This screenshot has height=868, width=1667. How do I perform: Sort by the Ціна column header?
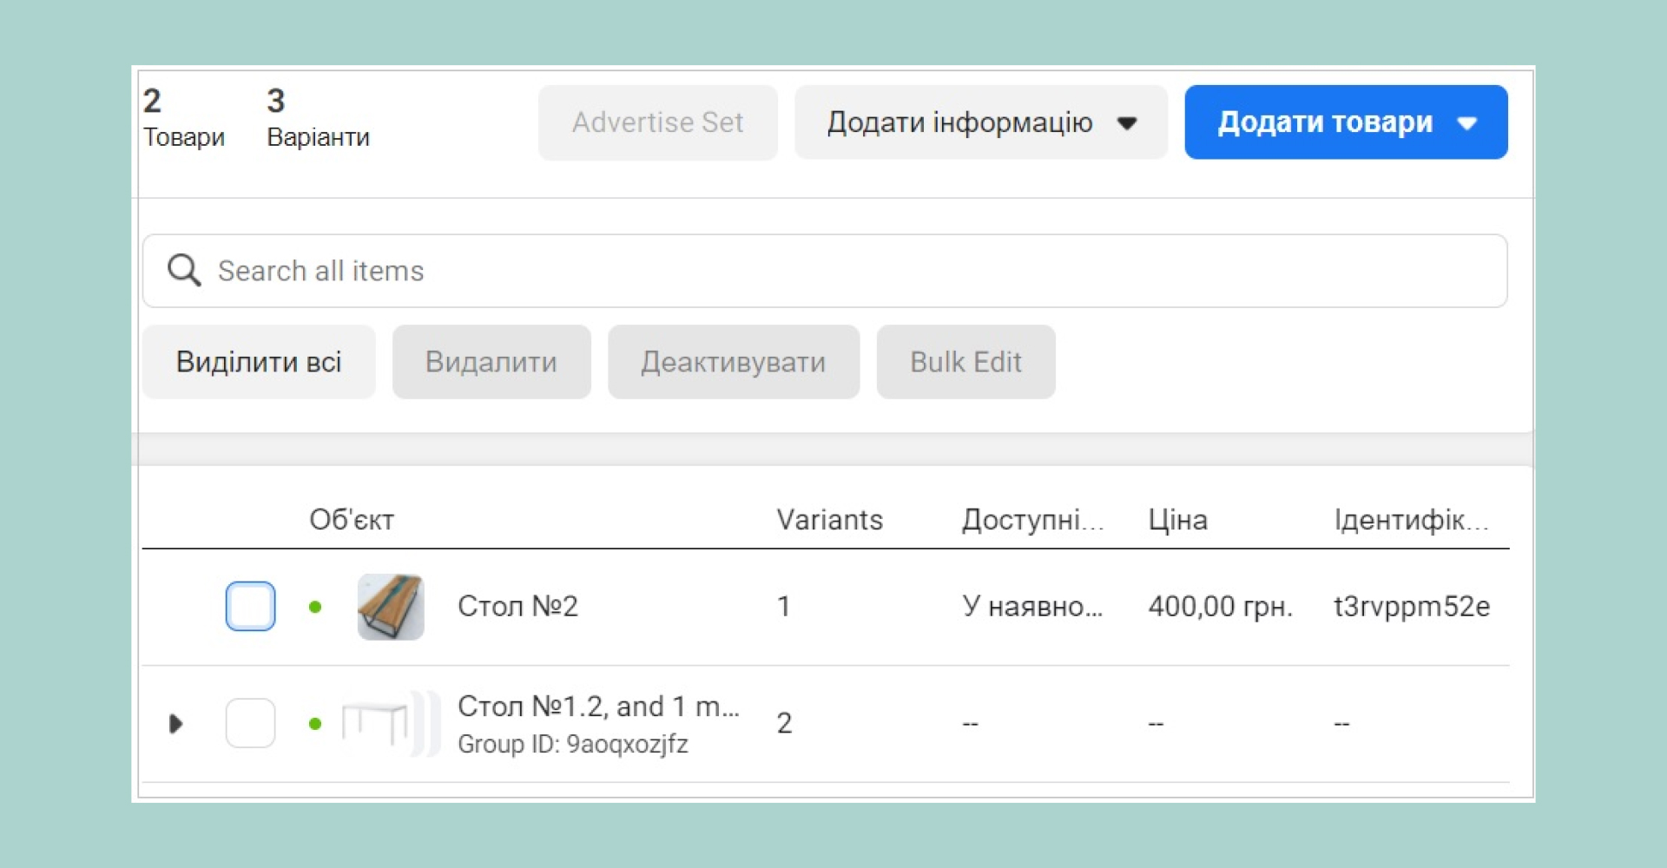pyautogui.click(x=1177, y=520)
